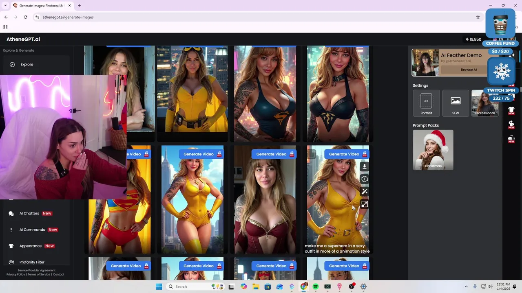522x293 pixels.
Task: Click the magic wand edit icon
Action: pos(365,192)
